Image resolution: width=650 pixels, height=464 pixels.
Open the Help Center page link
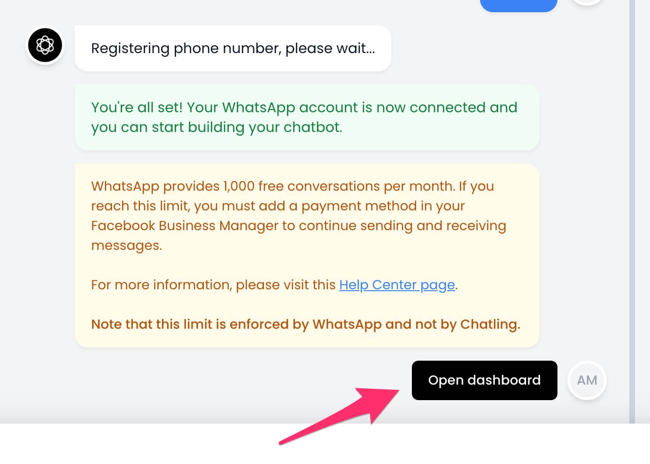click(397, 285)
